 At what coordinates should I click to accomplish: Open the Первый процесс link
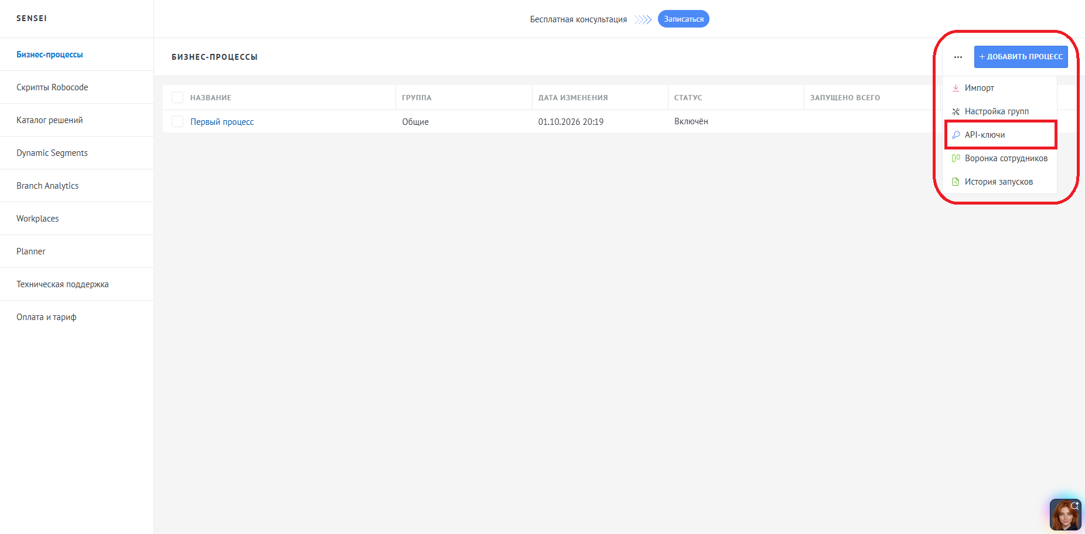coord(222,122)
